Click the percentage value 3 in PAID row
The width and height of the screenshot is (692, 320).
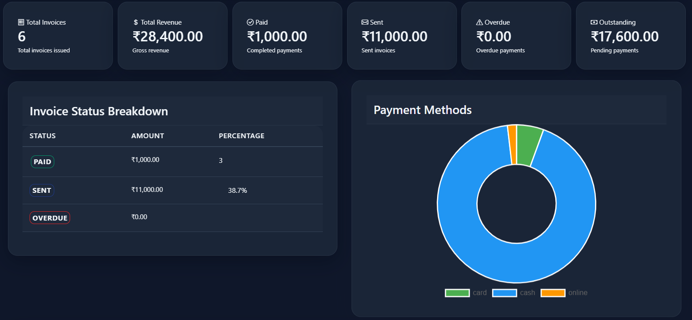[x=221, y=161]
